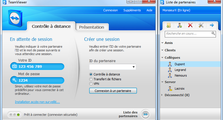Select Legrand in partner list
Viewport: 223px width, 120px height.
click(190, 70)
